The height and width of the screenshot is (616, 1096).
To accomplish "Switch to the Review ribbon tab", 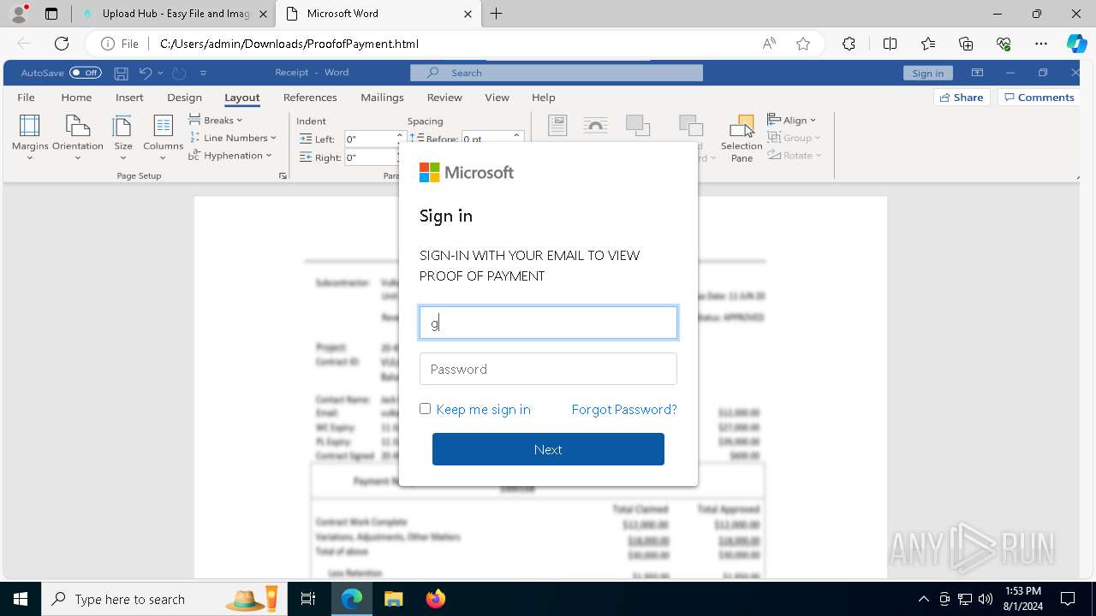I will click(444, 98).
